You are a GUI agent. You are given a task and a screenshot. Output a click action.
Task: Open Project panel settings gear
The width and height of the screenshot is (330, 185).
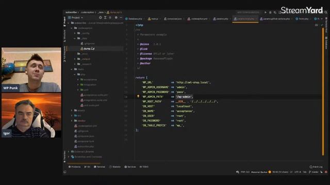116,17
